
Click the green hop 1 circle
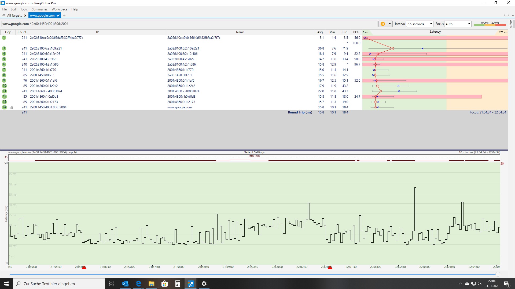click(x=4, y=38)
